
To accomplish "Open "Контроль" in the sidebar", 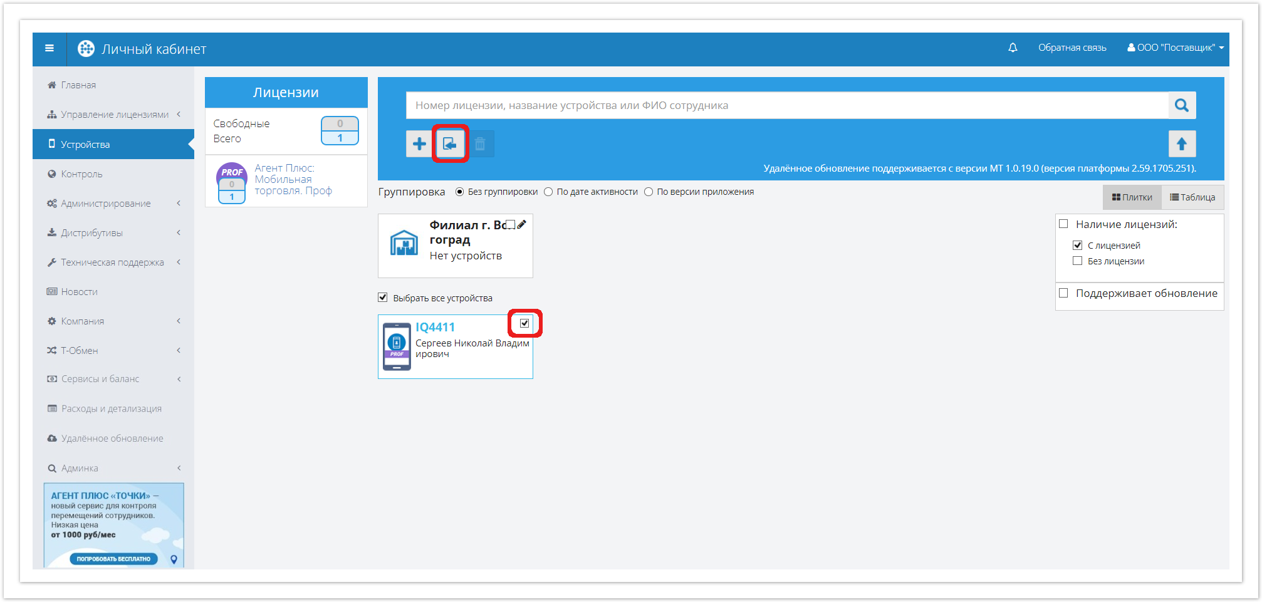I will click(81, 174).
